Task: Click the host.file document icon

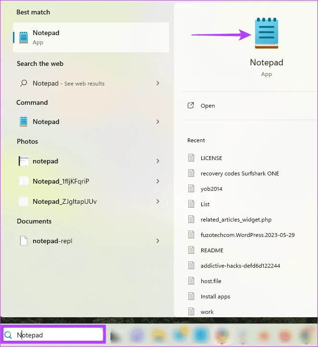Action: pos(191,281)
